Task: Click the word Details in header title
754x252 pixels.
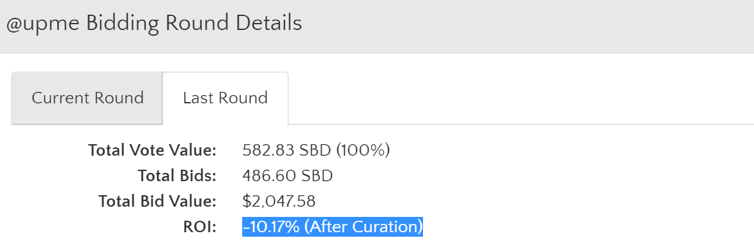Action: tap(269, 22)
